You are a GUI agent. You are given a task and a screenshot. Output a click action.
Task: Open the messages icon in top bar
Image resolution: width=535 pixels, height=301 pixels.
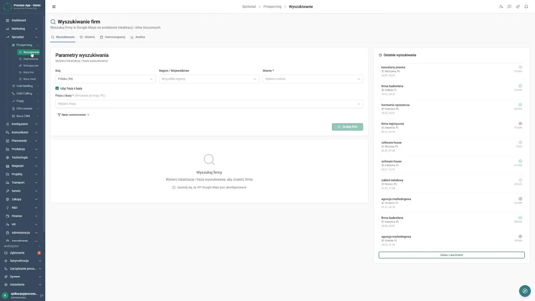point(509,7)
